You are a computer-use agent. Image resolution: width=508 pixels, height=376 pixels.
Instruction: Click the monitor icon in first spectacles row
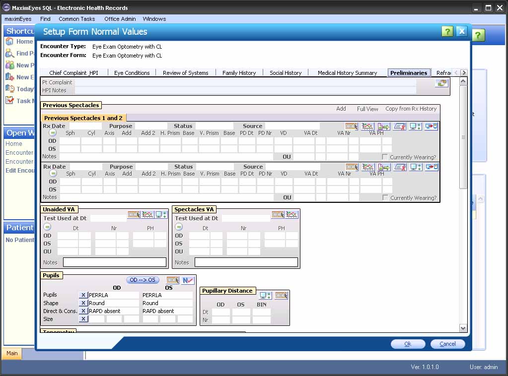[x=416, y=126]
